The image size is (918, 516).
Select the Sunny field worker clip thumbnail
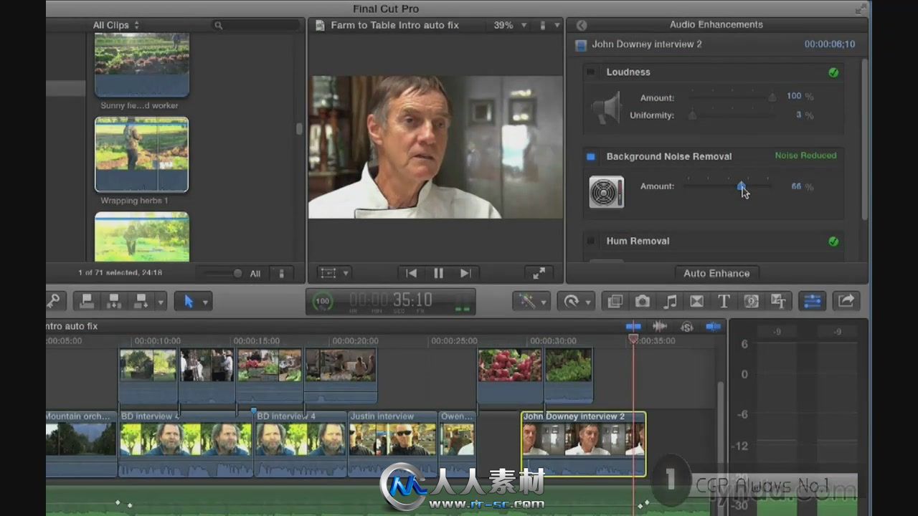[142, 64]
